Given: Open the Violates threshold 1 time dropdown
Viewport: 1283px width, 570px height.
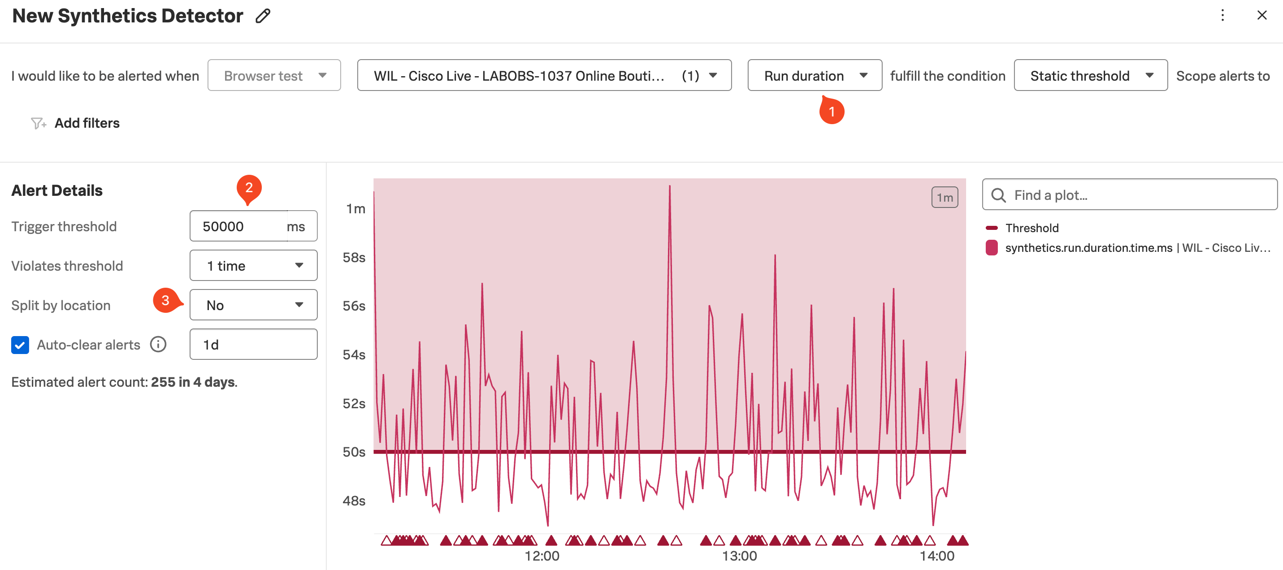Looking at the screenshot, I should coord(254,266).
